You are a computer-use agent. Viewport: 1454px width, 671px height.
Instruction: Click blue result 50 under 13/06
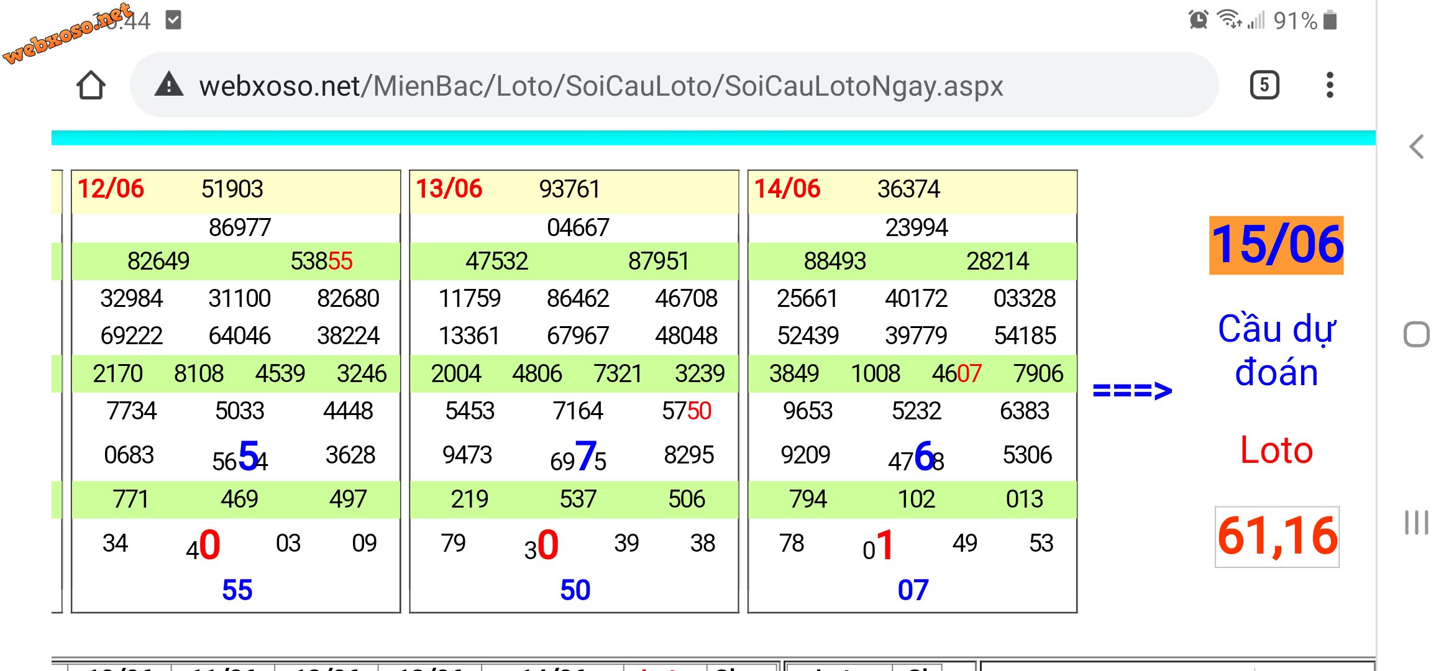point(575,590)
